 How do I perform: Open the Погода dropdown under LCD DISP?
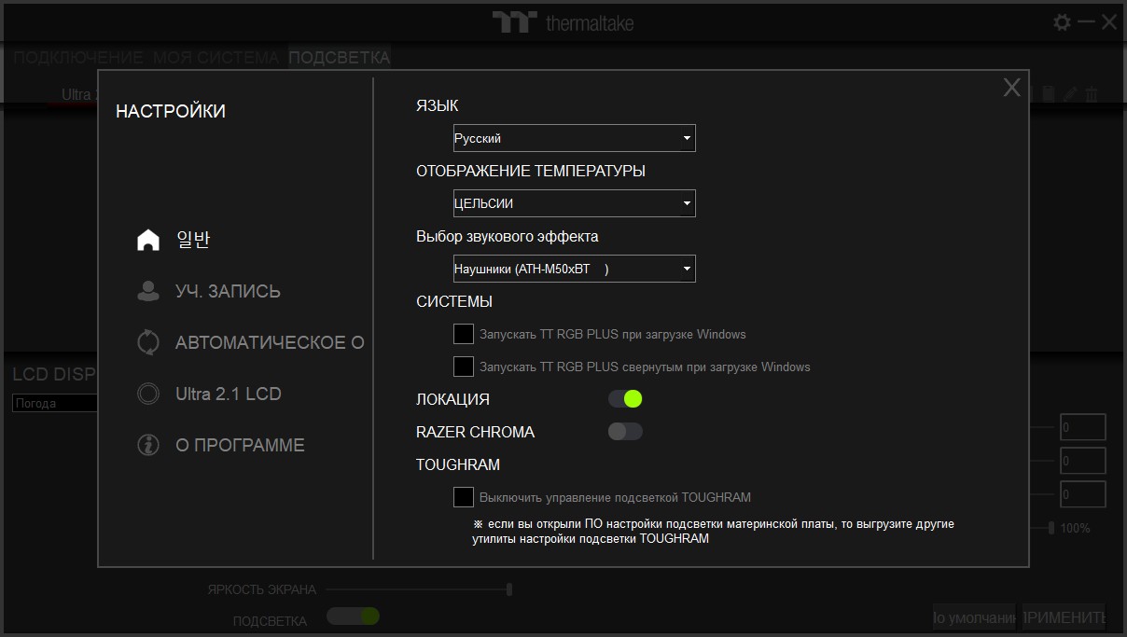click(x=55, y=404)
